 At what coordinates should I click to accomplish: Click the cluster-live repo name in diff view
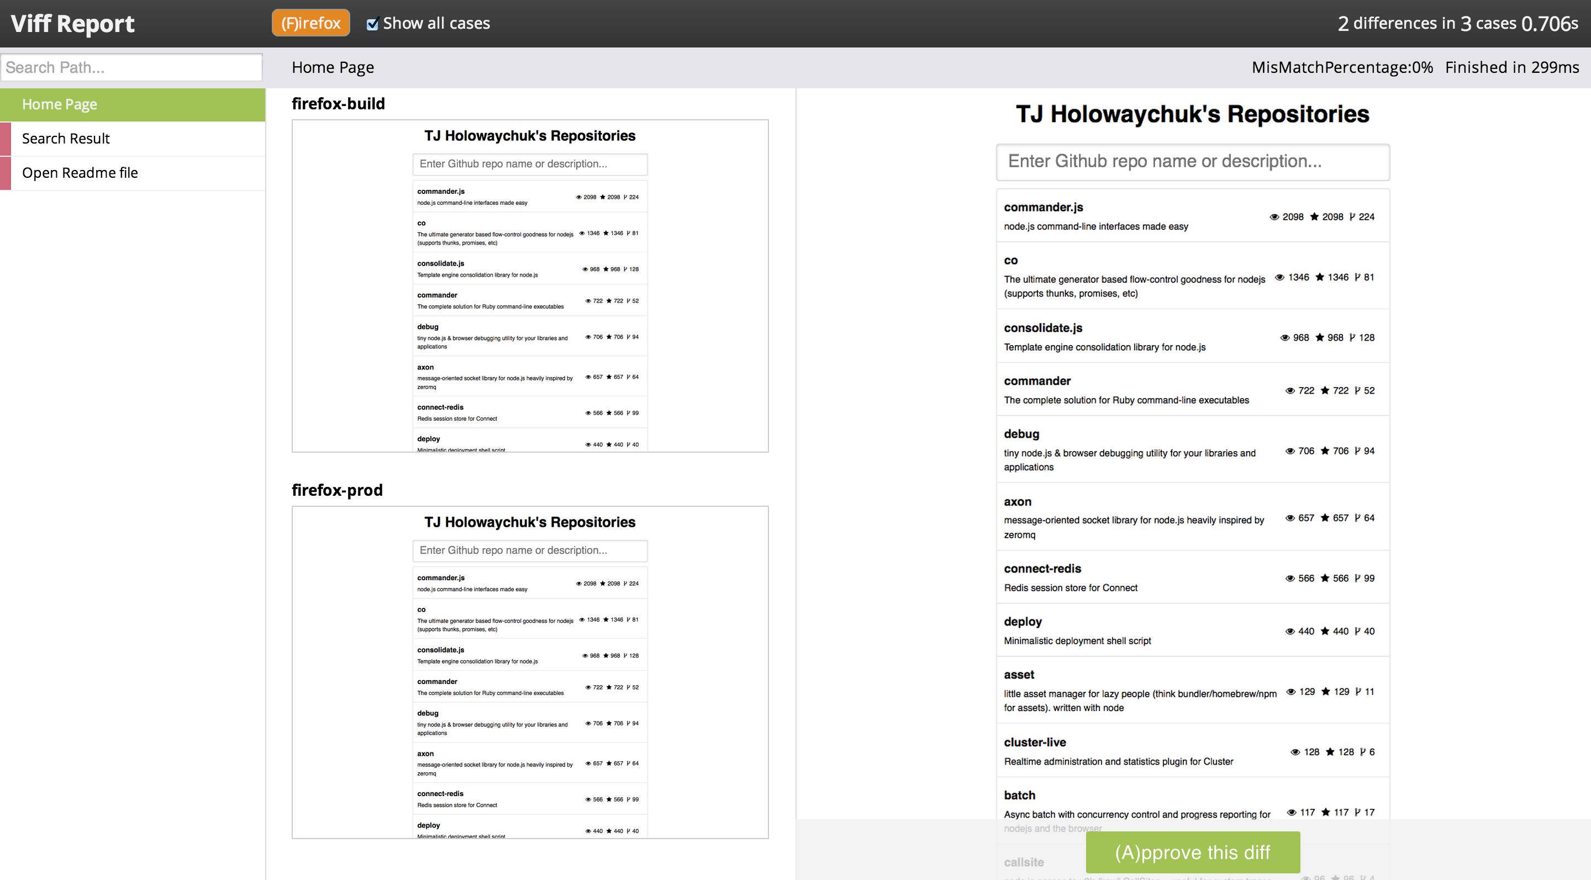point(1035,743)
